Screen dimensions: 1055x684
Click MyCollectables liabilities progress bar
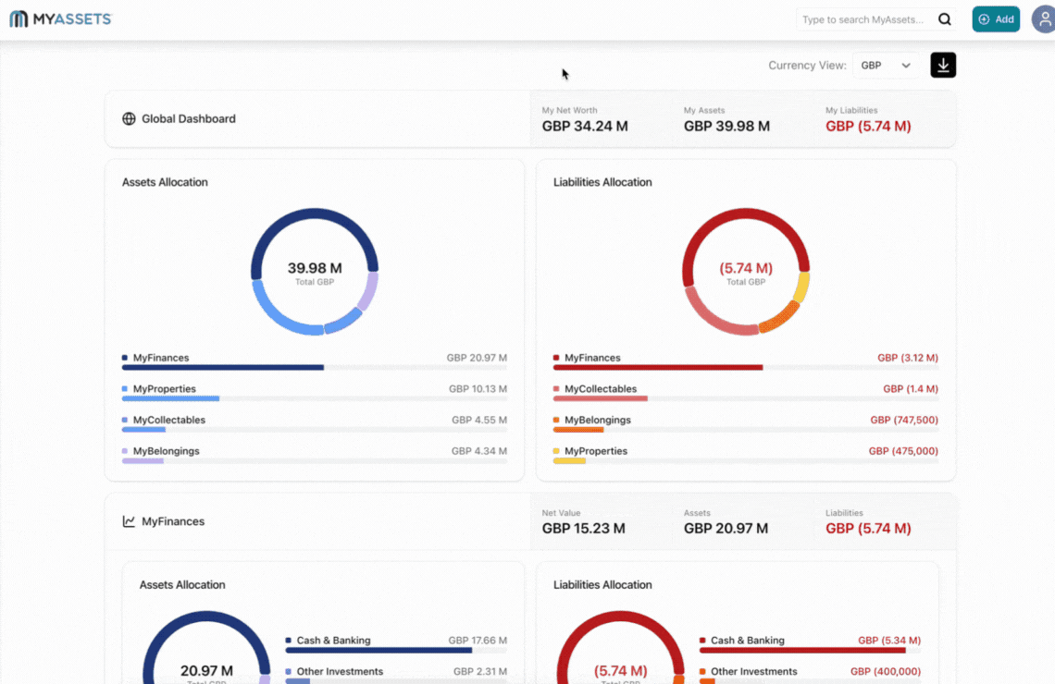pyautogui.click(x=600, y=398)
